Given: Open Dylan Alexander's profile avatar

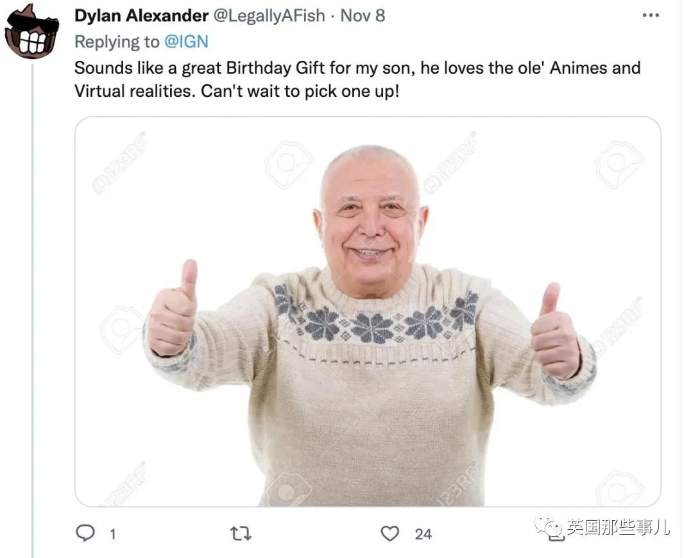Looking at the screenshot, I should point(32,32).
